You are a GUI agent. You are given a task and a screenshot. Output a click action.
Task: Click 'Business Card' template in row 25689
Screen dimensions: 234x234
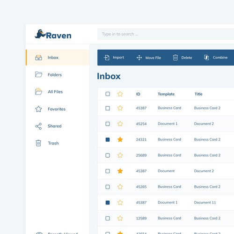click(x=169, y=155)
